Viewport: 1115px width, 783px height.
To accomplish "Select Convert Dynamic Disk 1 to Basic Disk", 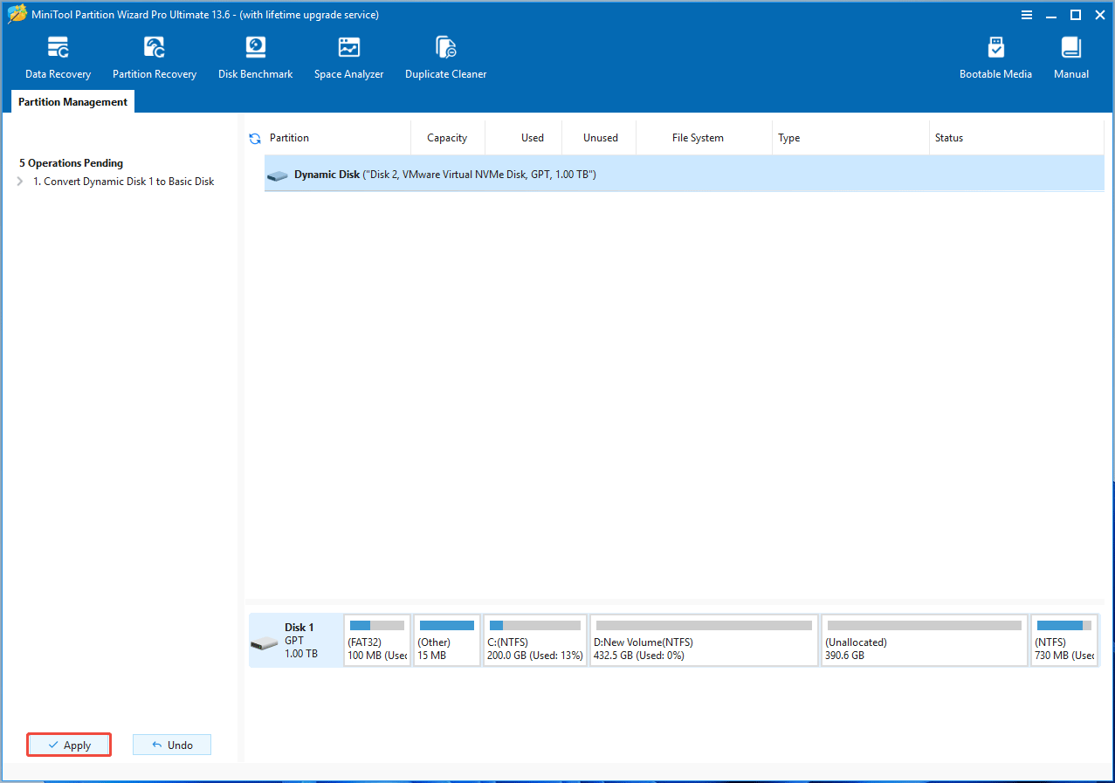I will point(123,182).
